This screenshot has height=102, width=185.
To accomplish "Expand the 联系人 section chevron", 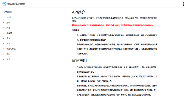I will pos(3,44).
